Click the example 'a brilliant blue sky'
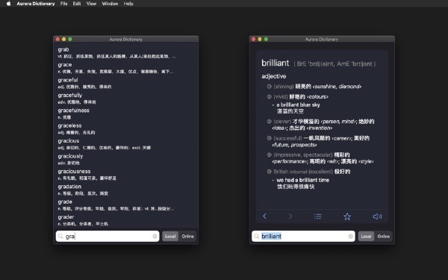The height and width of the screenshot is (280, 448). (x=298, y=105)
